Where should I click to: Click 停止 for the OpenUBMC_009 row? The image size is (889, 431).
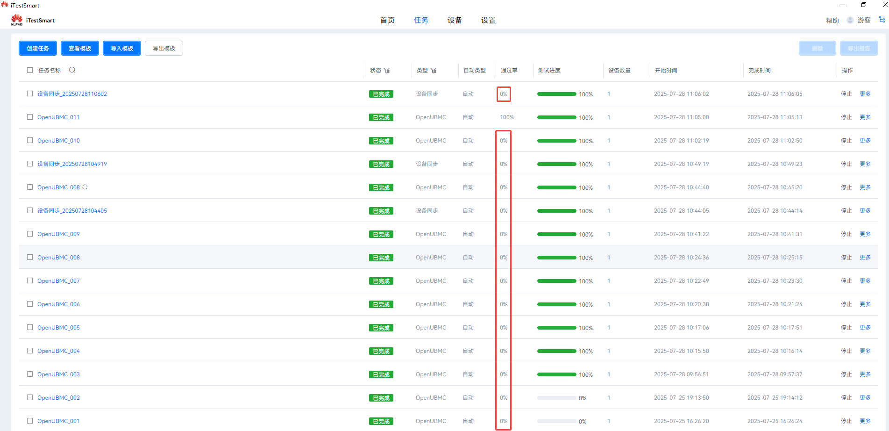coord(846,234)
